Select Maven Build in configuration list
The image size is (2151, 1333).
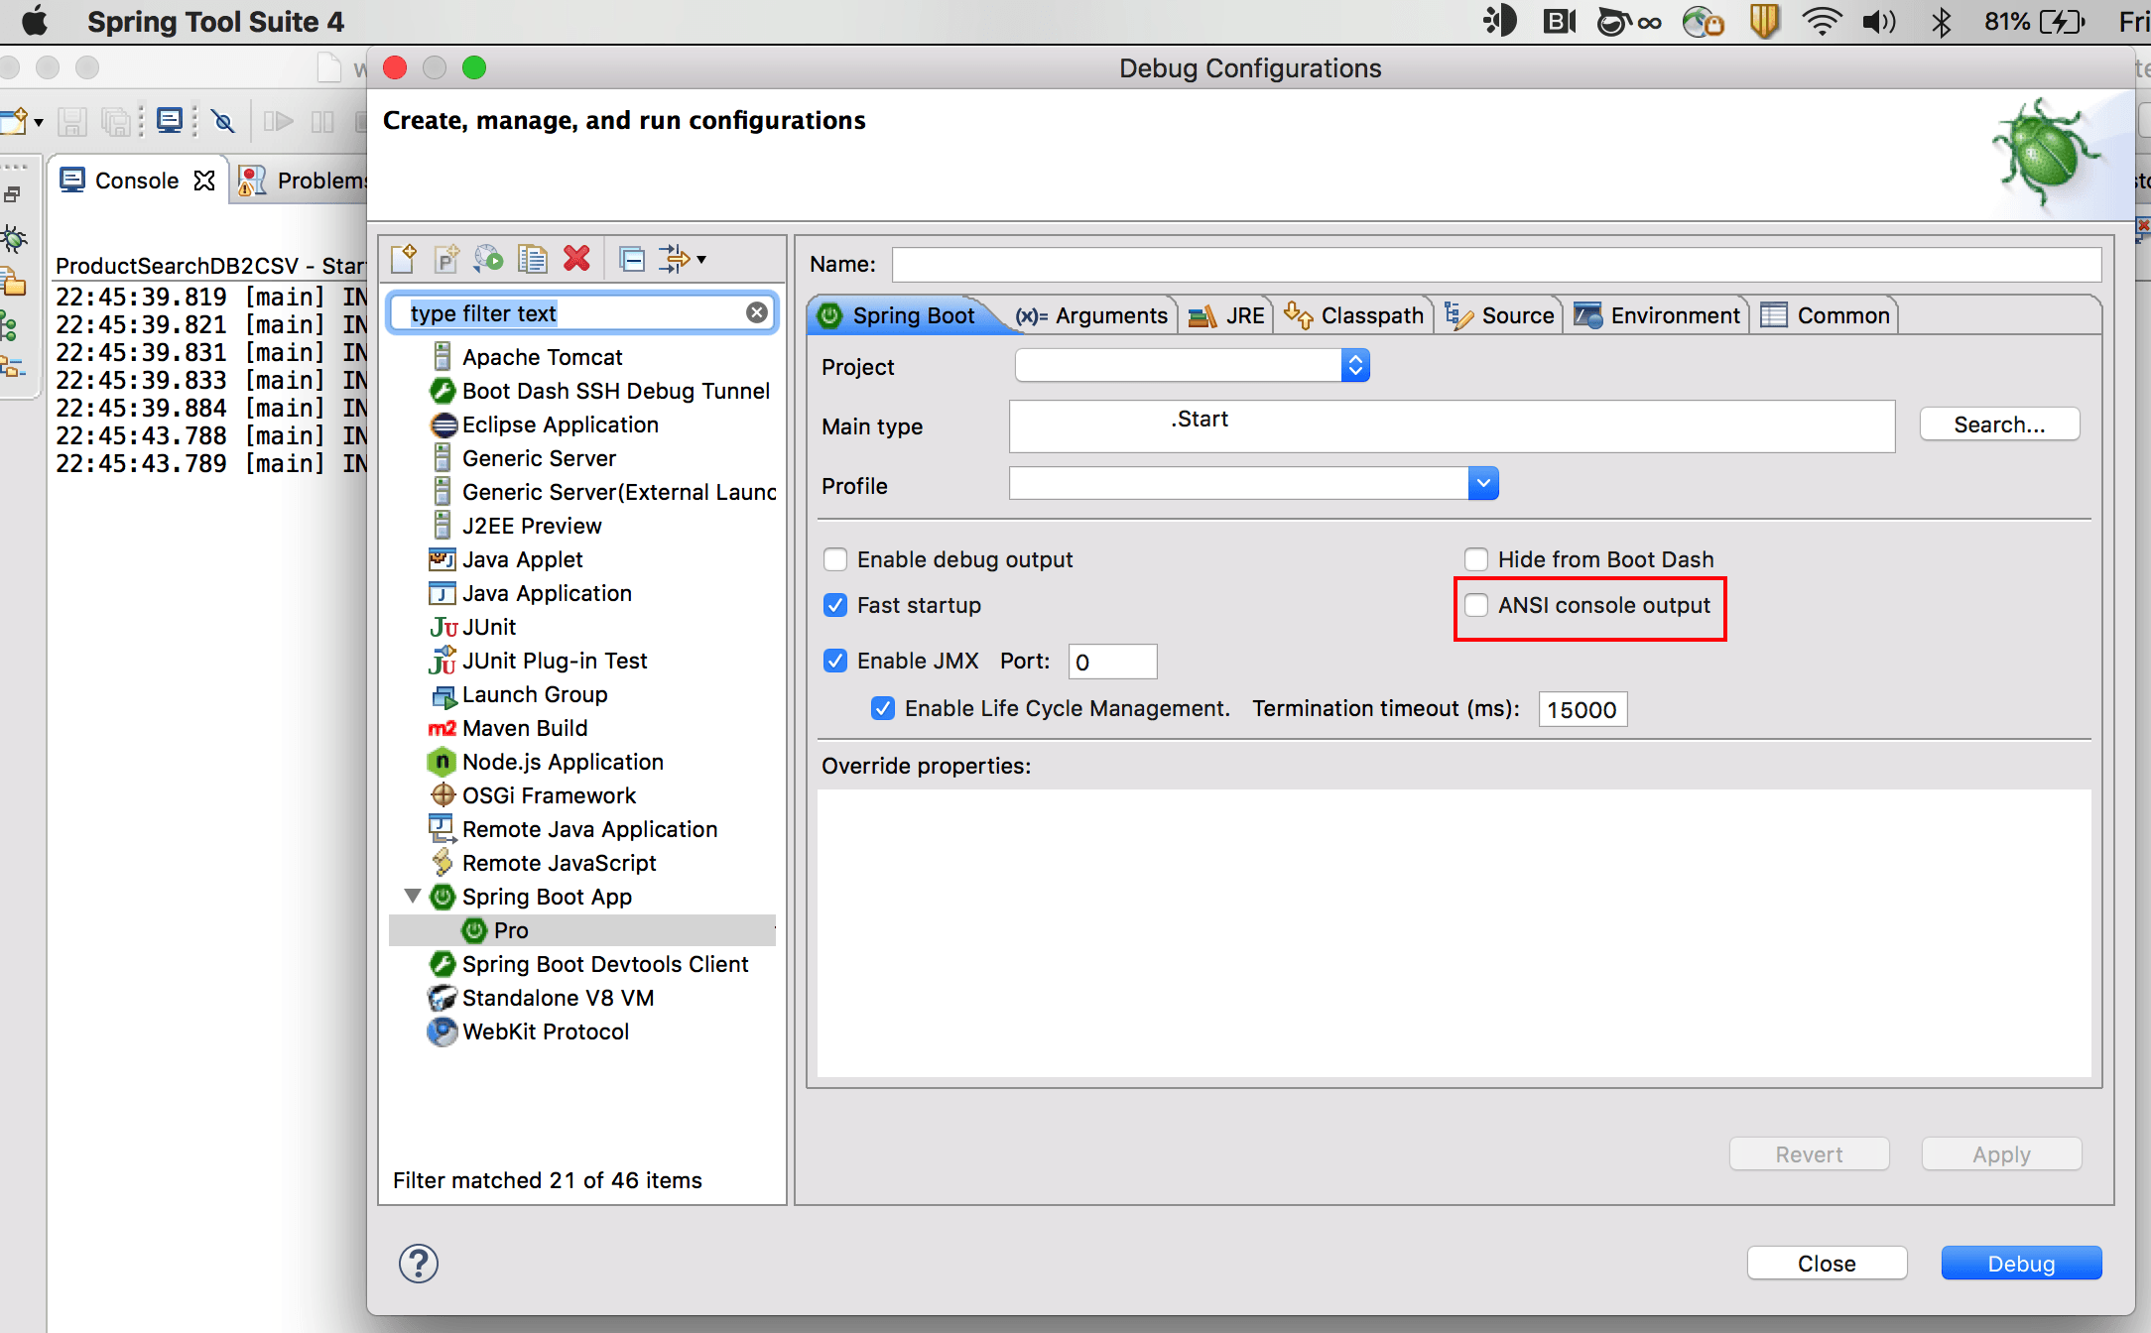pos(525,728)
